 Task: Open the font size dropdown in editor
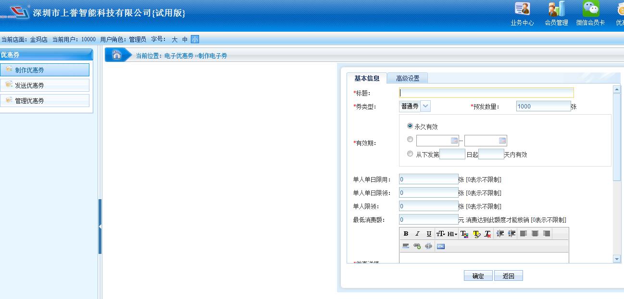440,234
